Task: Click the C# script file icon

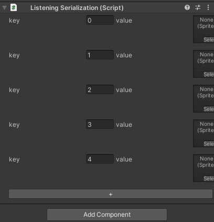Action: point(14,7)
